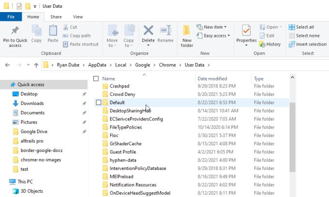The height and width of the screenshot is (197, 329).
Task: Click the file list vertical scrollbar thumb
Action: point(292,137)
